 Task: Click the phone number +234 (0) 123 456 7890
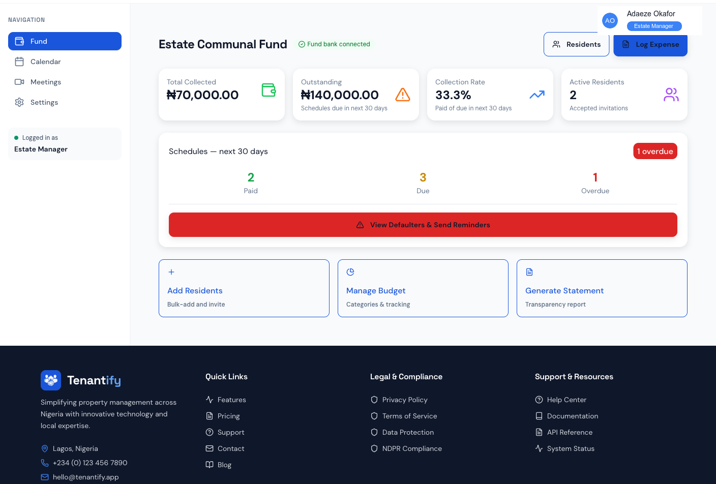pyautogui.click(x=90, y=463)
